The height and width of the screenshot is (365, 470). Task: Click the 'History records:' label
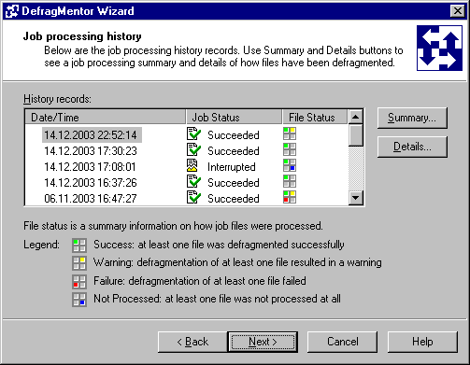pyautogui.click(x=57, y=99)
